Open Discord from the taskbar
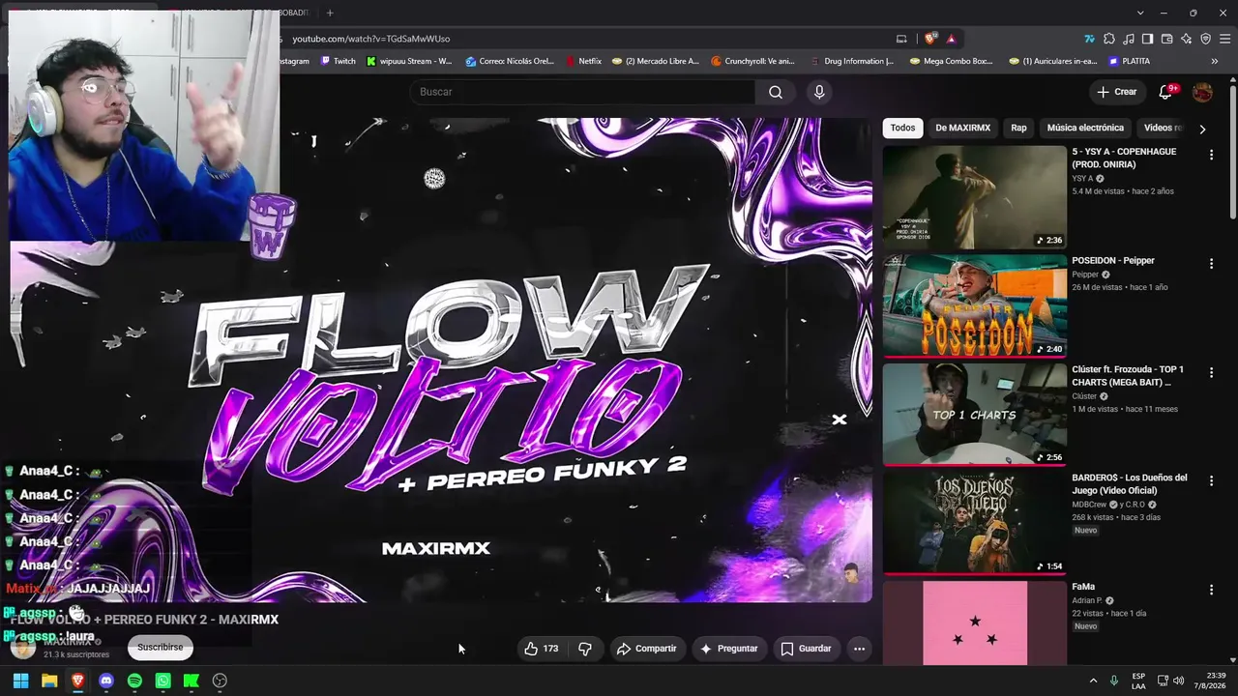 pos(106,681)
